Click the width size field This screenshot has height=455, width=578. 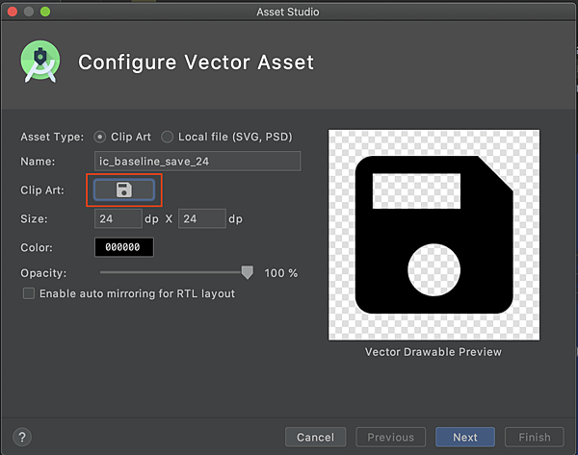pyautogui.click(x=118, y=218)
